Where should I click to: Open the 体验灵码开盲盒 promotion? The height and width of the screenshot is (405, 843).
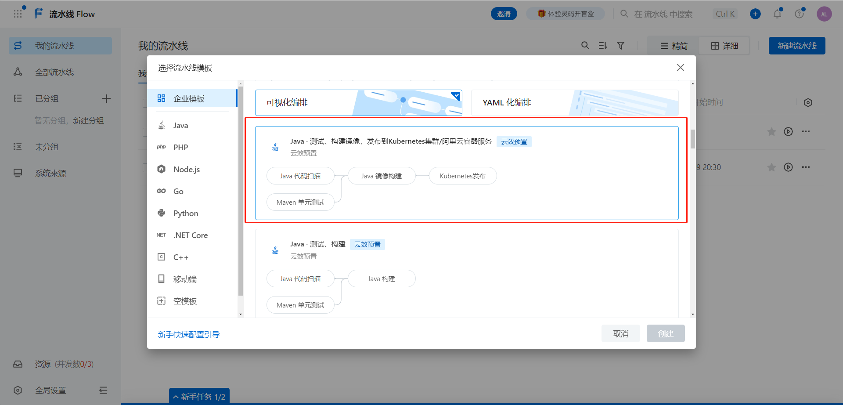click(566, 14)
